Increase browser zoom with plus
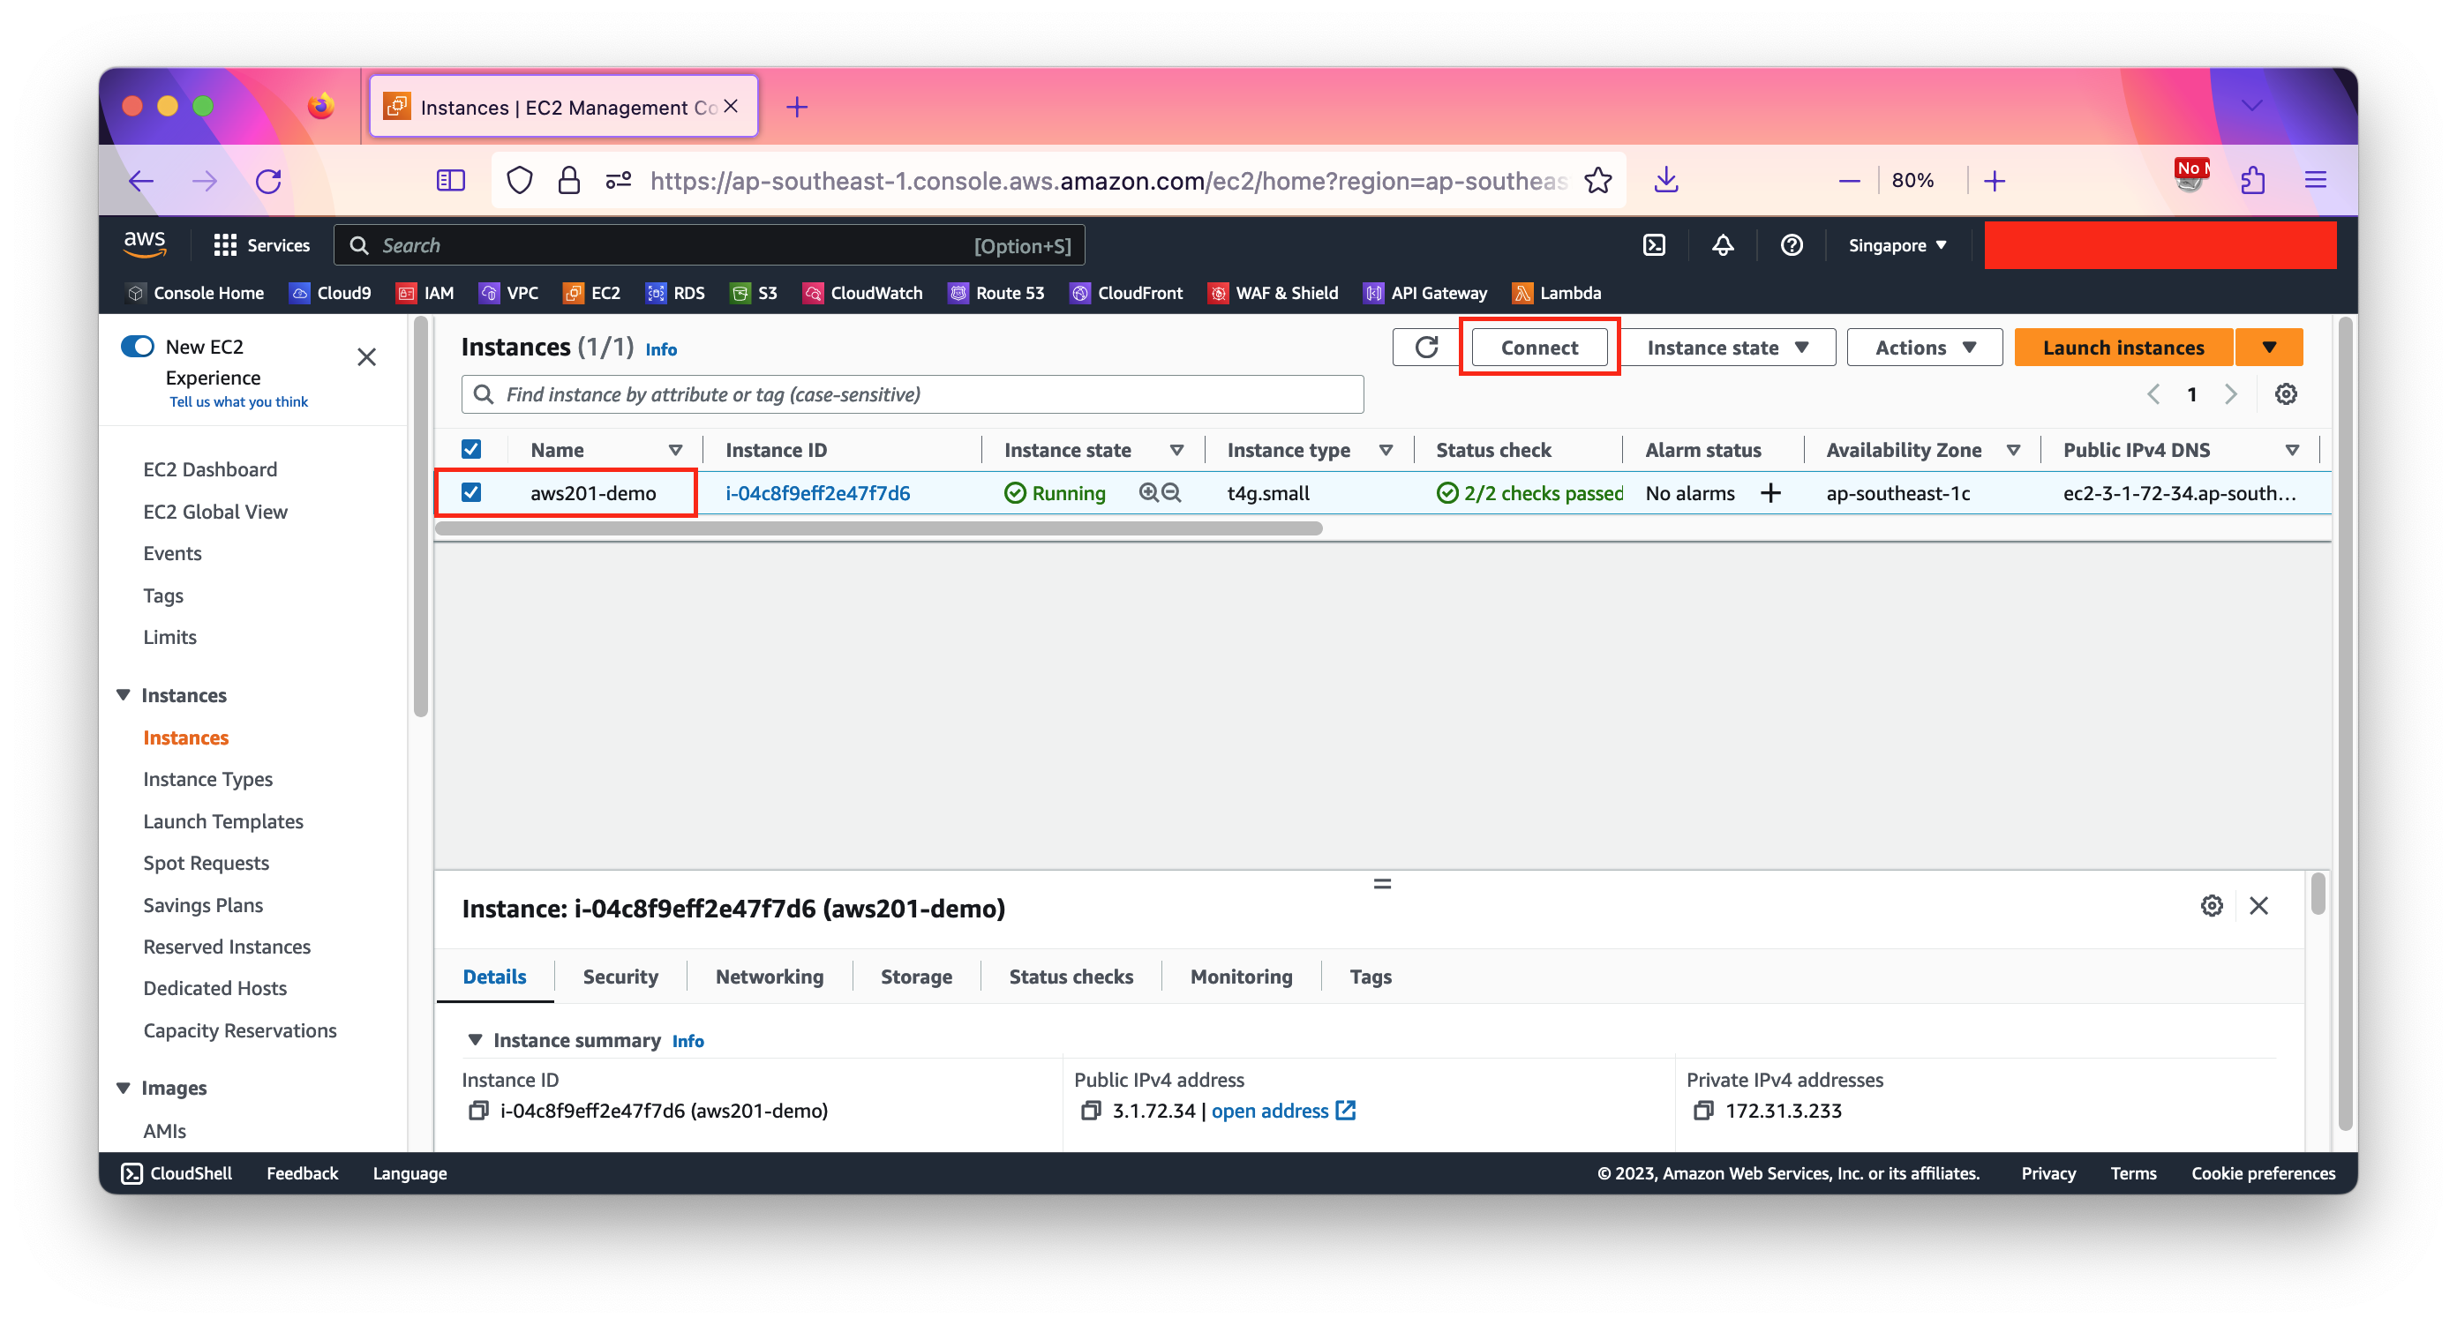Viewport: 2457px width, 1325px height. click(1995, 180)
